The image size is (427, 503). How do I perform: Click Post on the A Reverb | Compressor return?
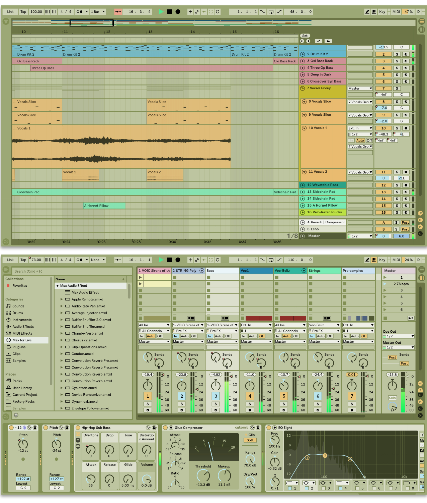[405, 222]
